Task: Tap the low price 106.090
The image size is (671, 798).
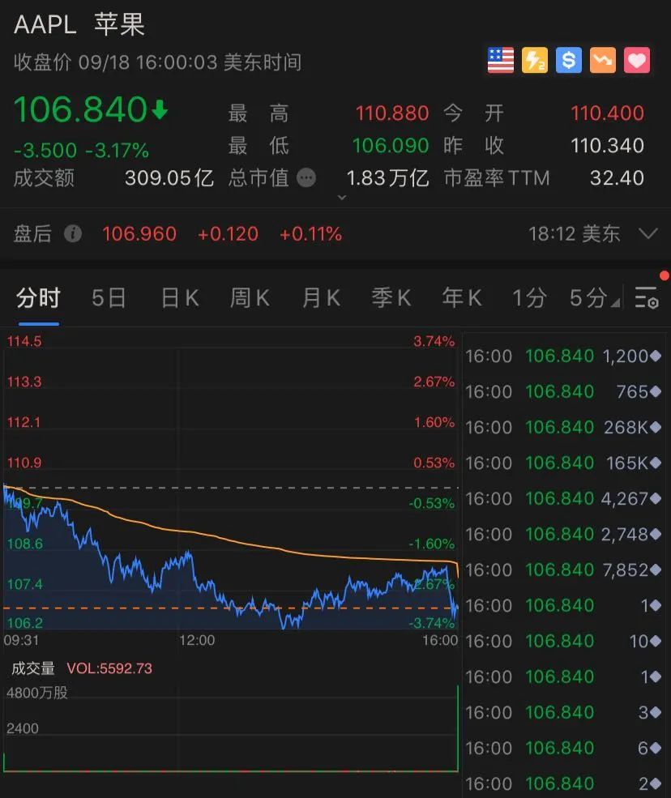Action: (x=391, y=146)
